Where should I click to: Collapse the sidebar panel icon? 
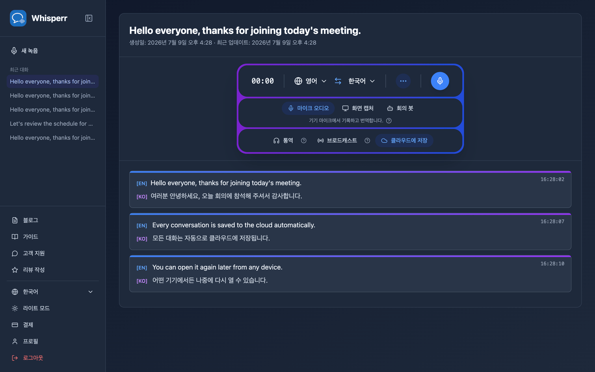(x=89, y=18)
